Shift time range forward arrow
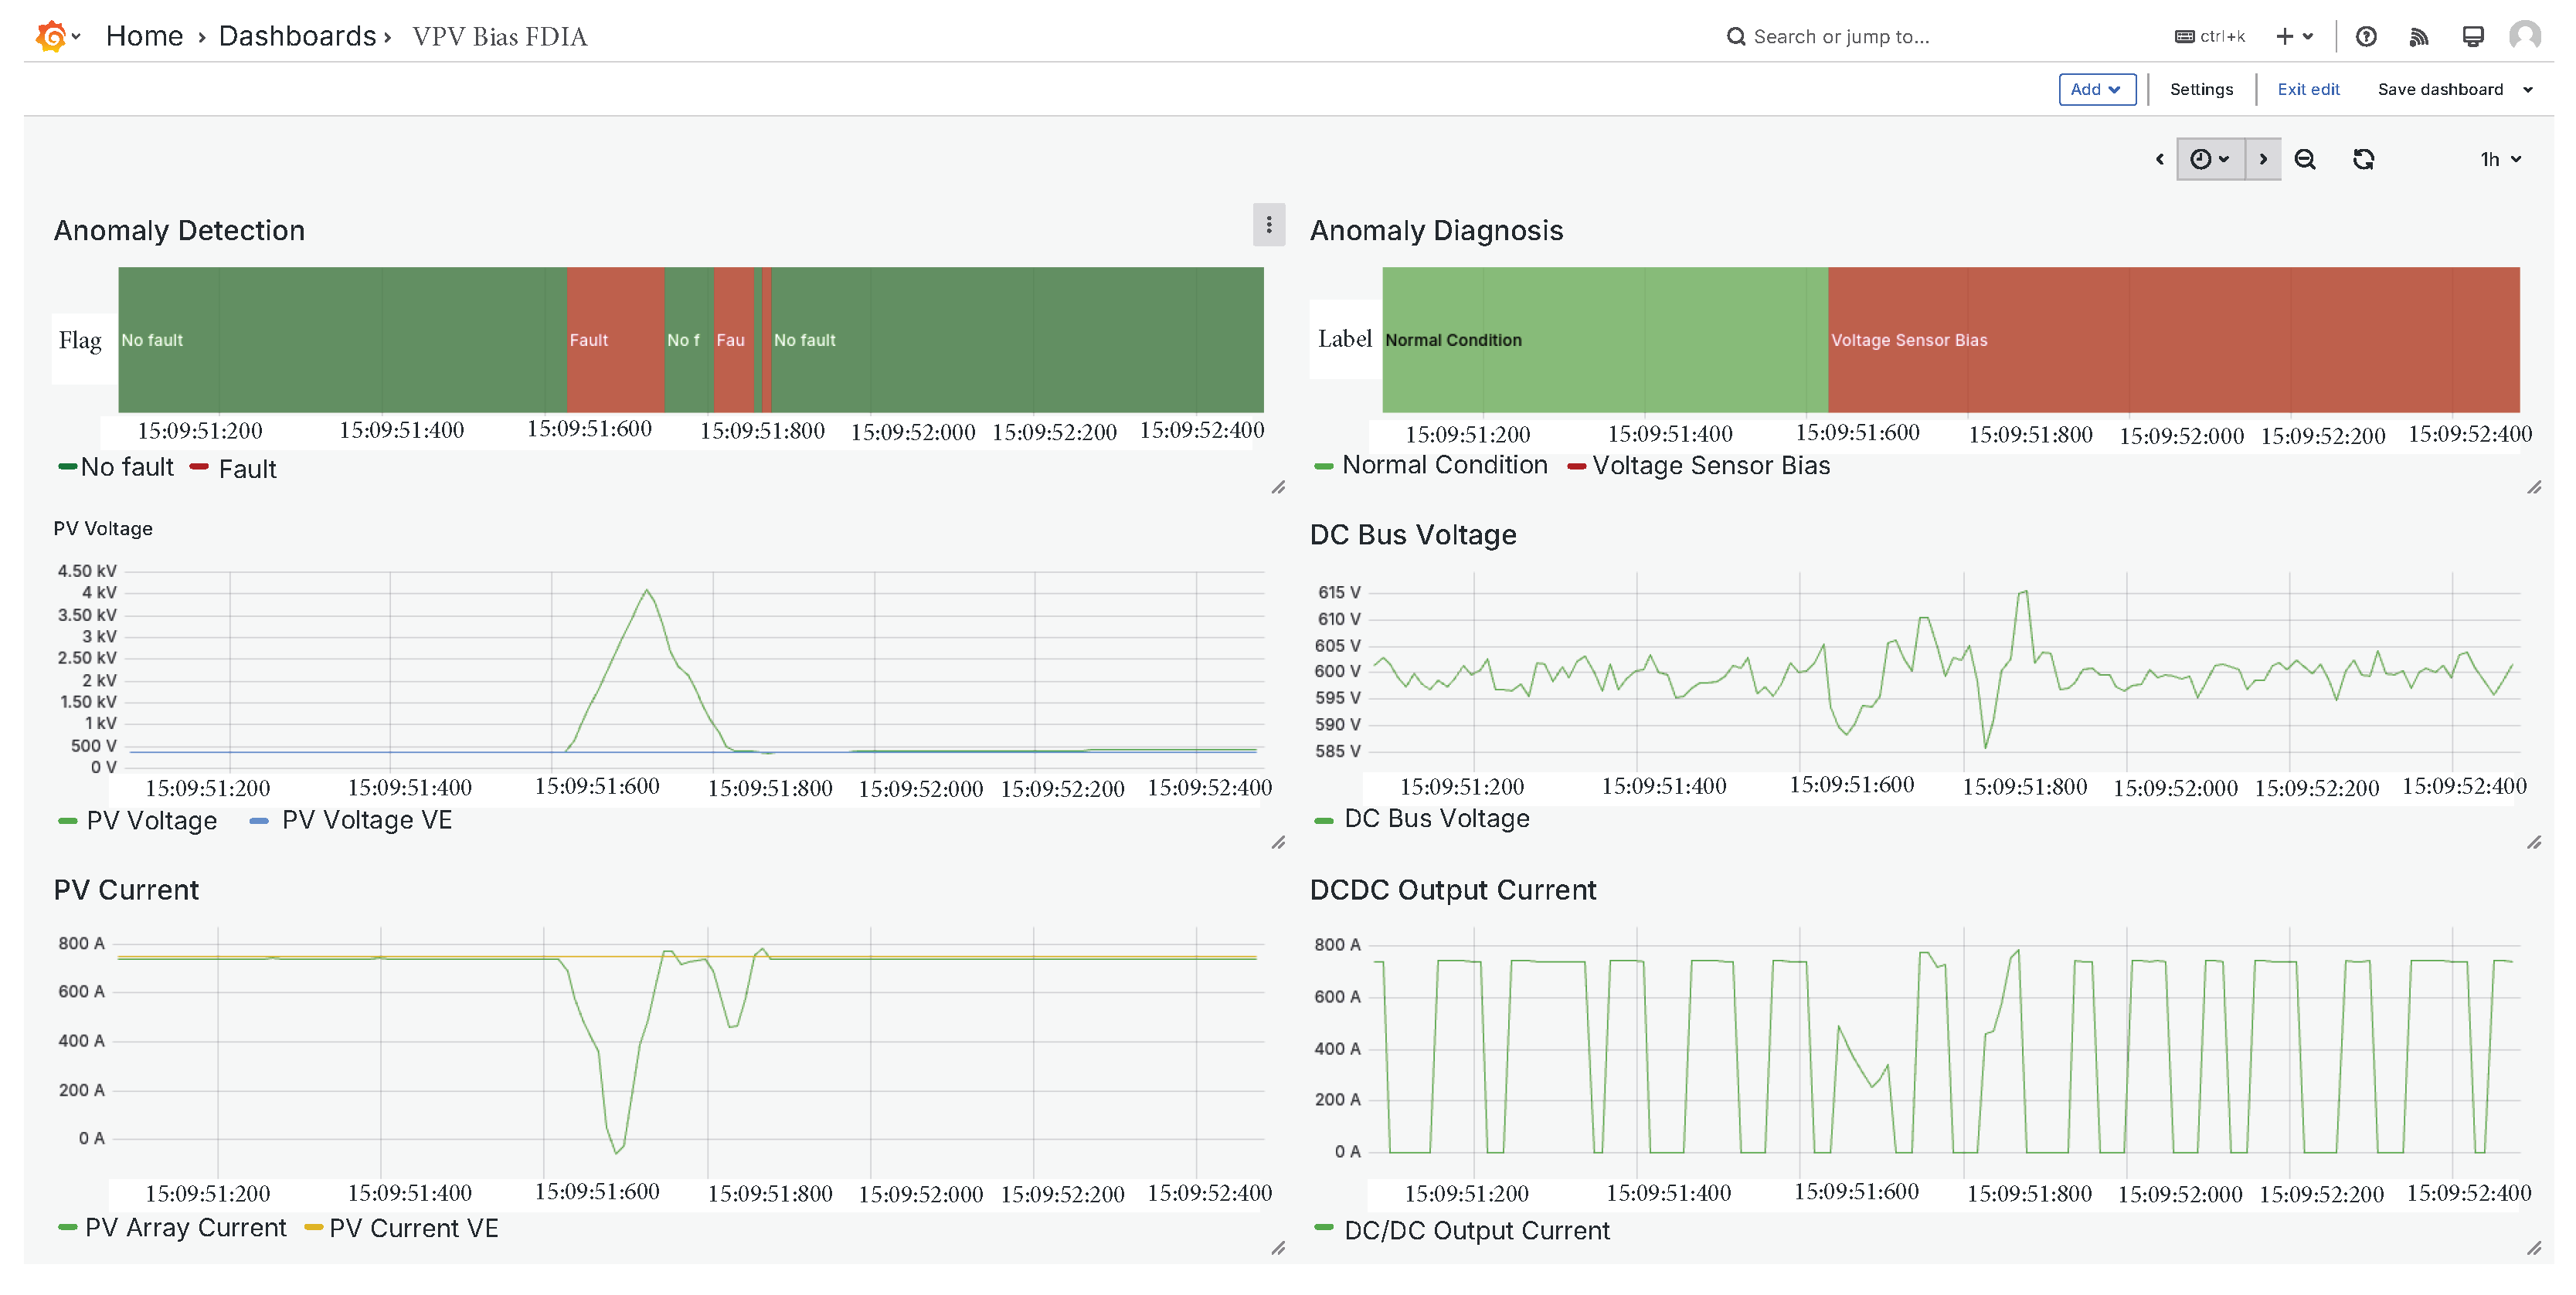Screen dimensions: 2576x1295 (x=2263, y=159)
